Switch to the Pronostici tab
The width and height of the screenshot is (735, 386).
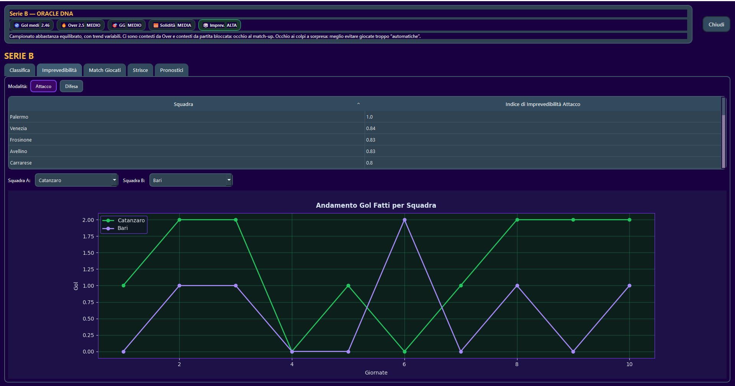[x=171, y=70]
